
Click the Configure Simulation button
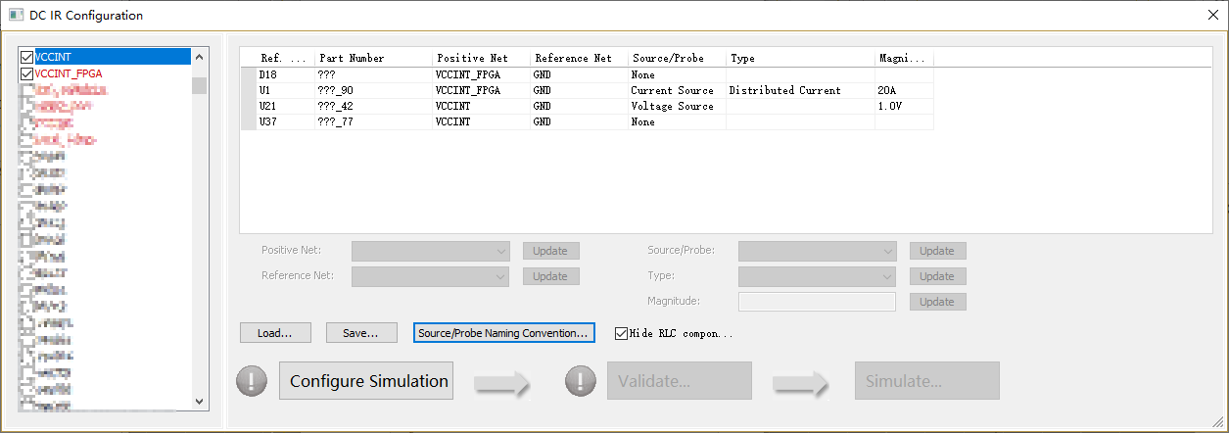[x=369, y=381]
